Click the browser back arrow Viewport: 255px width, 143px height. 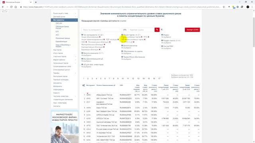[x=3, y=7]
